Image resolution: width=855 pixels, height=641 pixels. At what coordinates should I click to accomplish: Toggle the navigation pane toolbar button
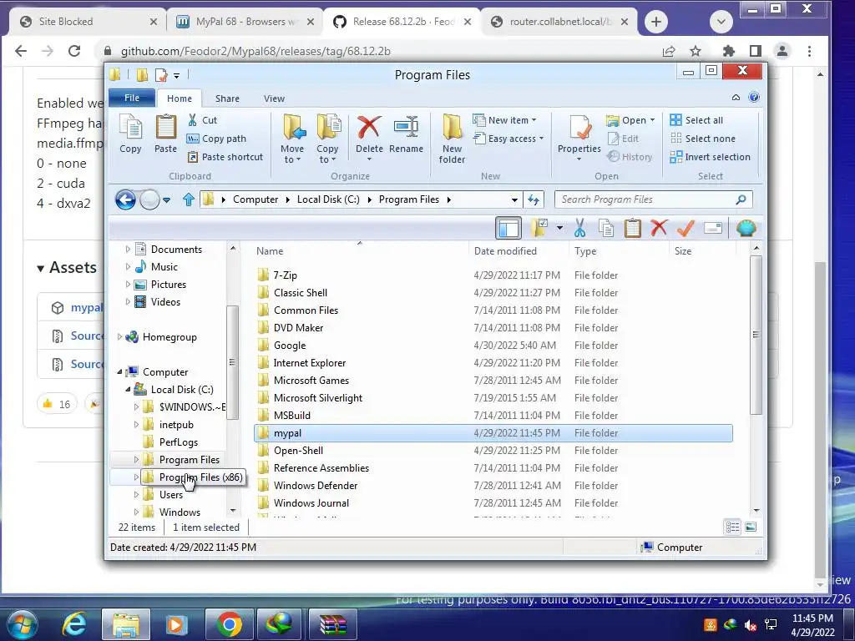point(508,228)
